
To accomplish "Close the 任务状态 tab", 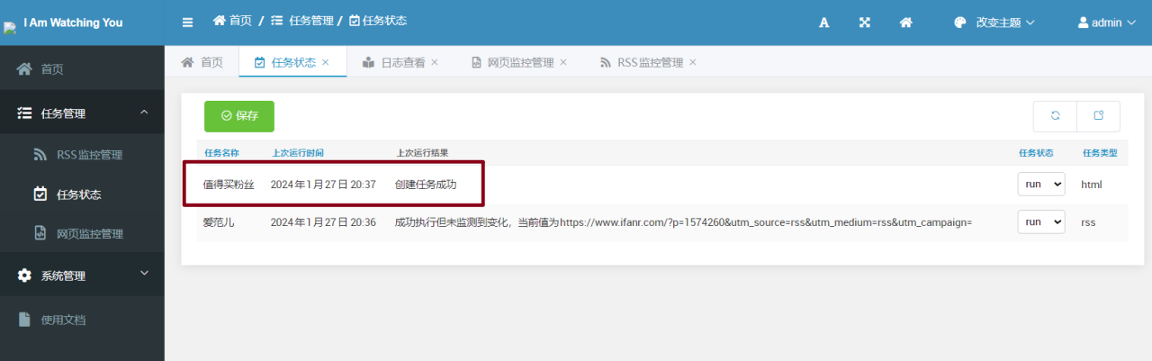I will [326, 62].
